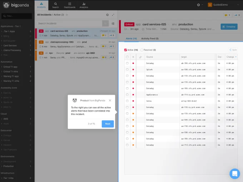Open the settings gear in top bar

[198, 5]
